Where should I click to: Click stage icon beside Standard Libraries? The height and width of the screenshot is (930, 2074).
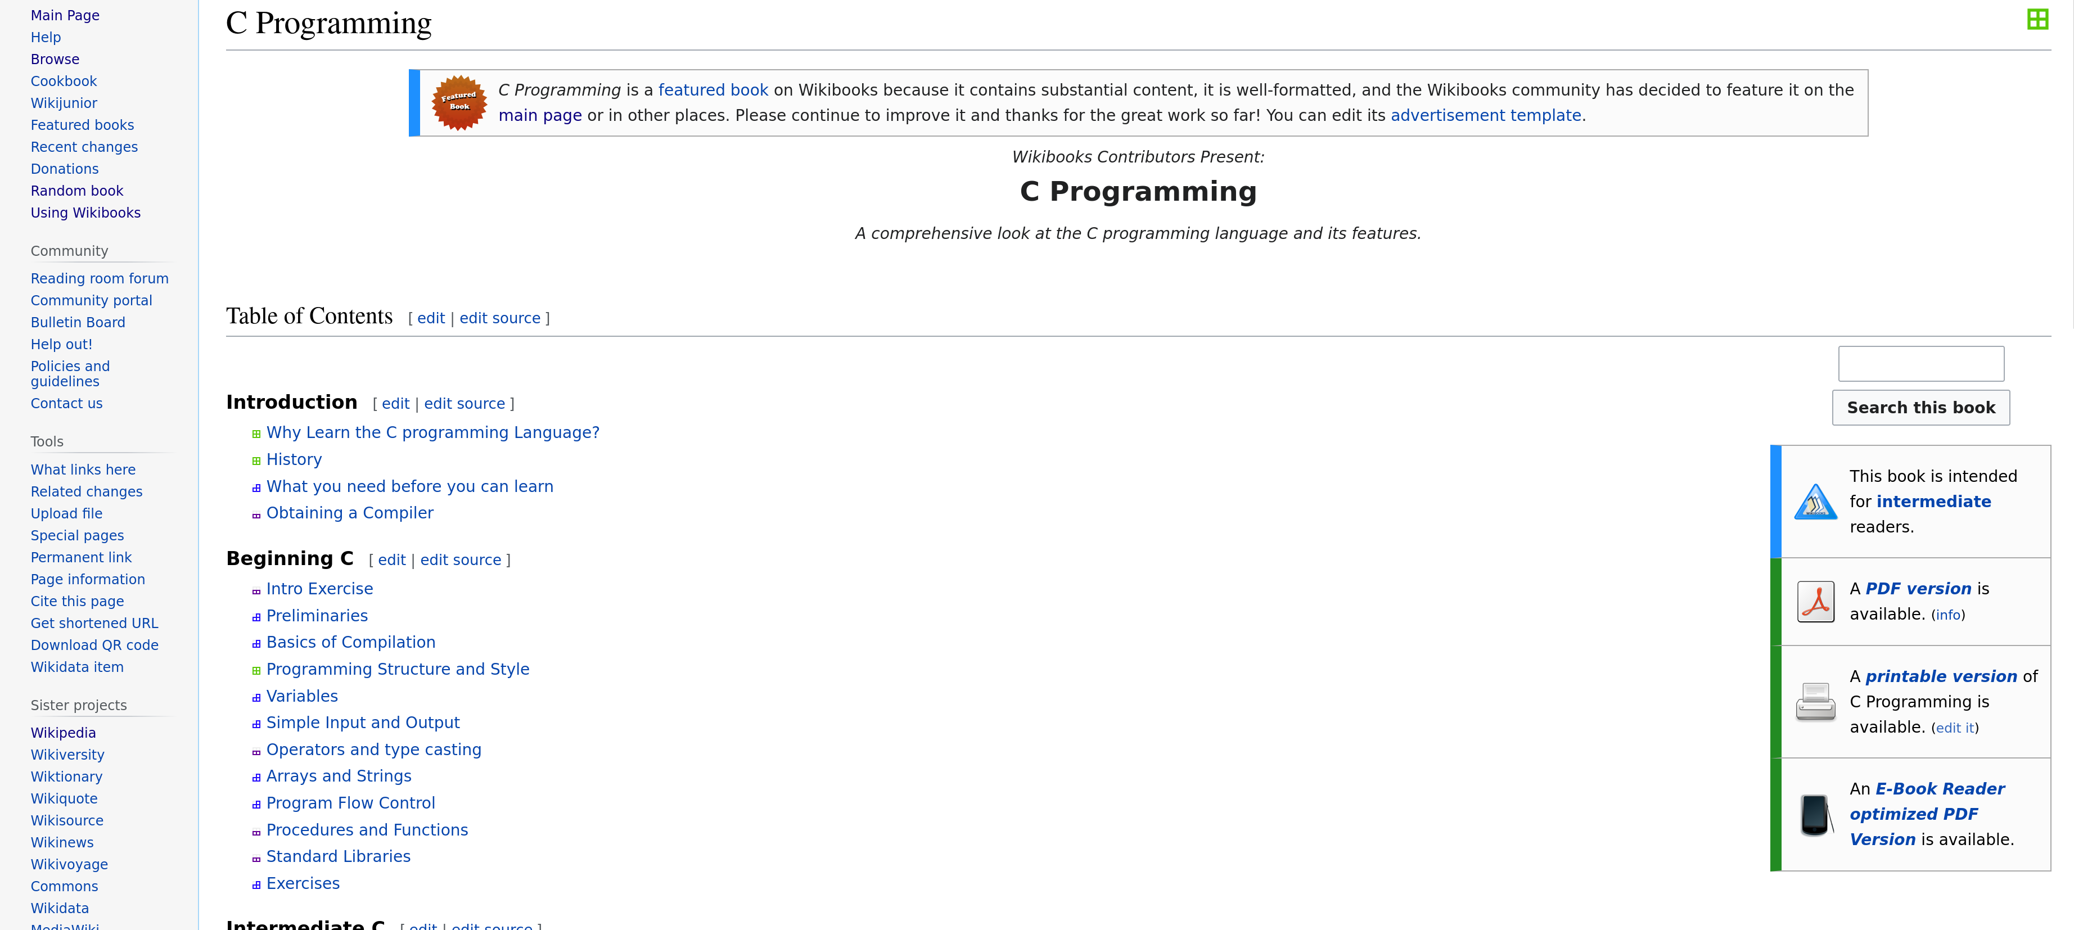pos(256,859)
